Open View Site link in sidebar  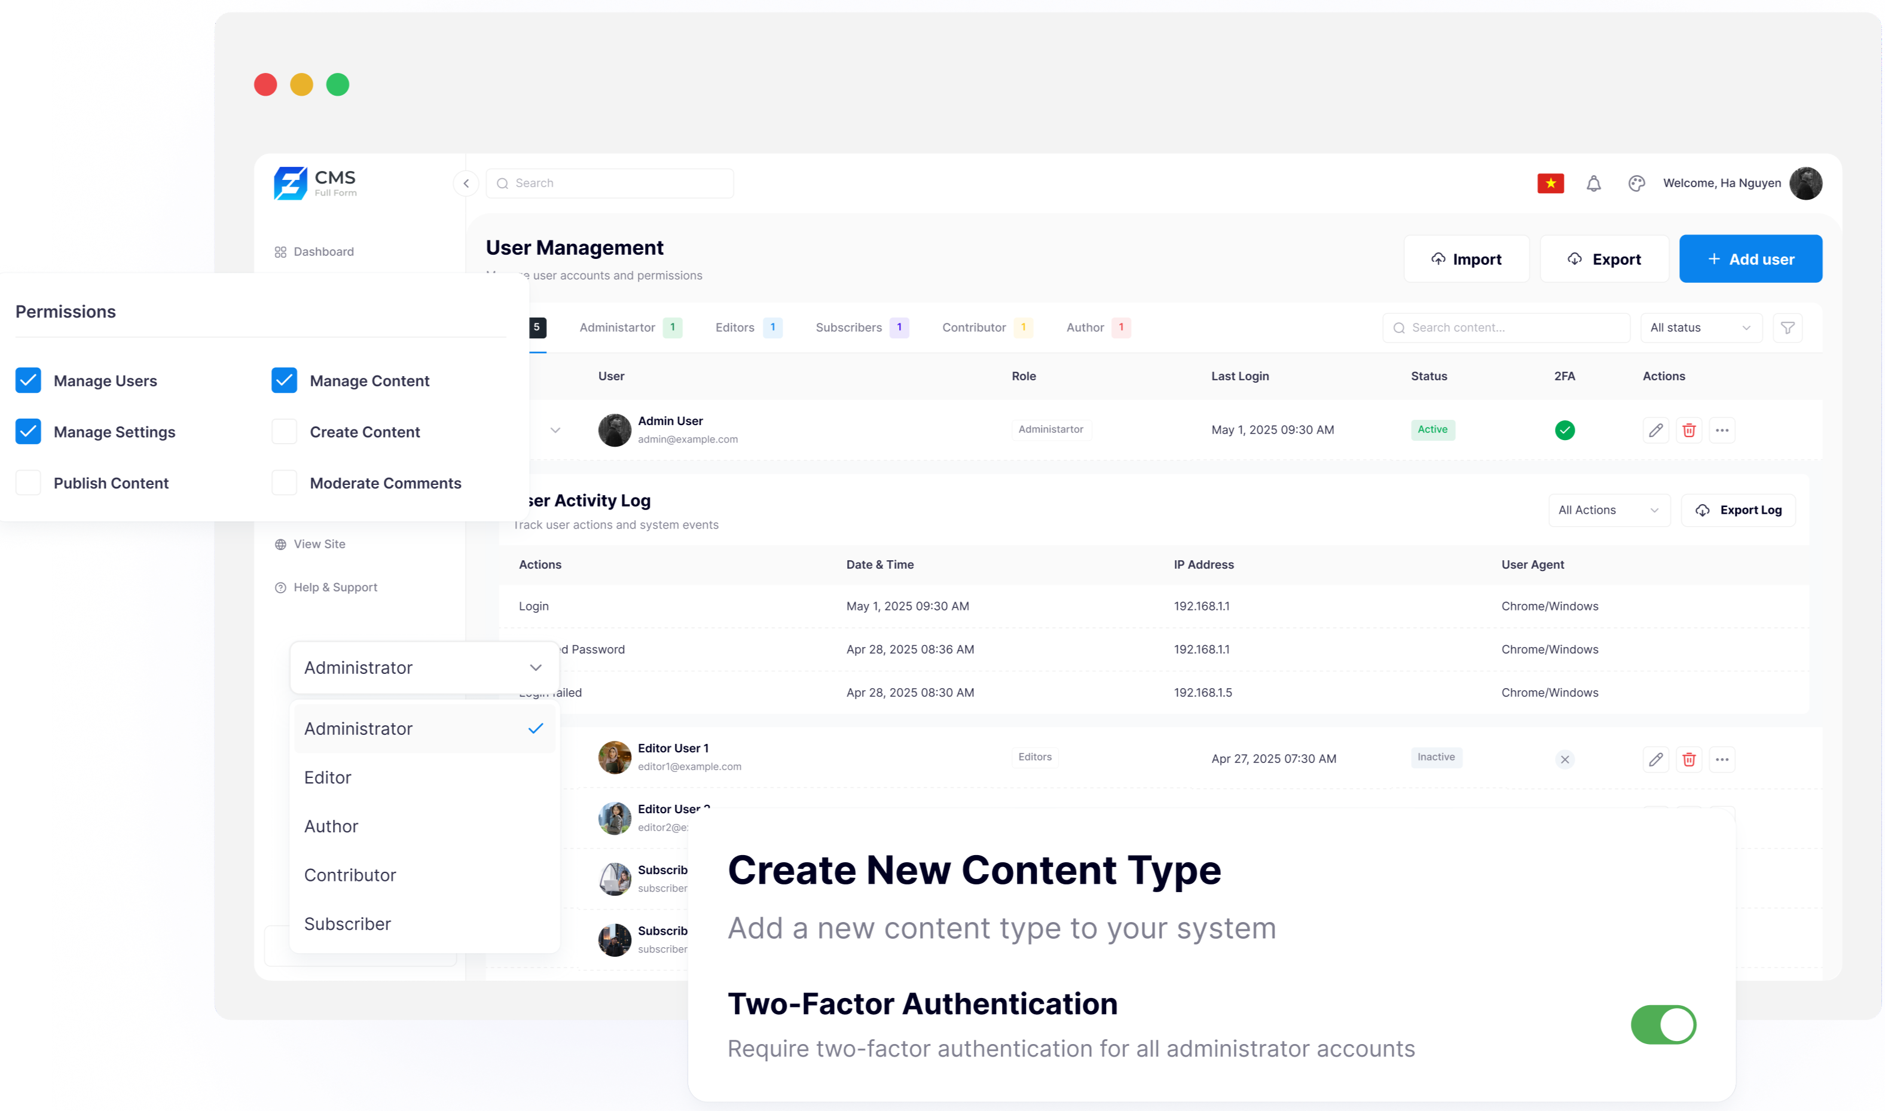tap(310, 545)
